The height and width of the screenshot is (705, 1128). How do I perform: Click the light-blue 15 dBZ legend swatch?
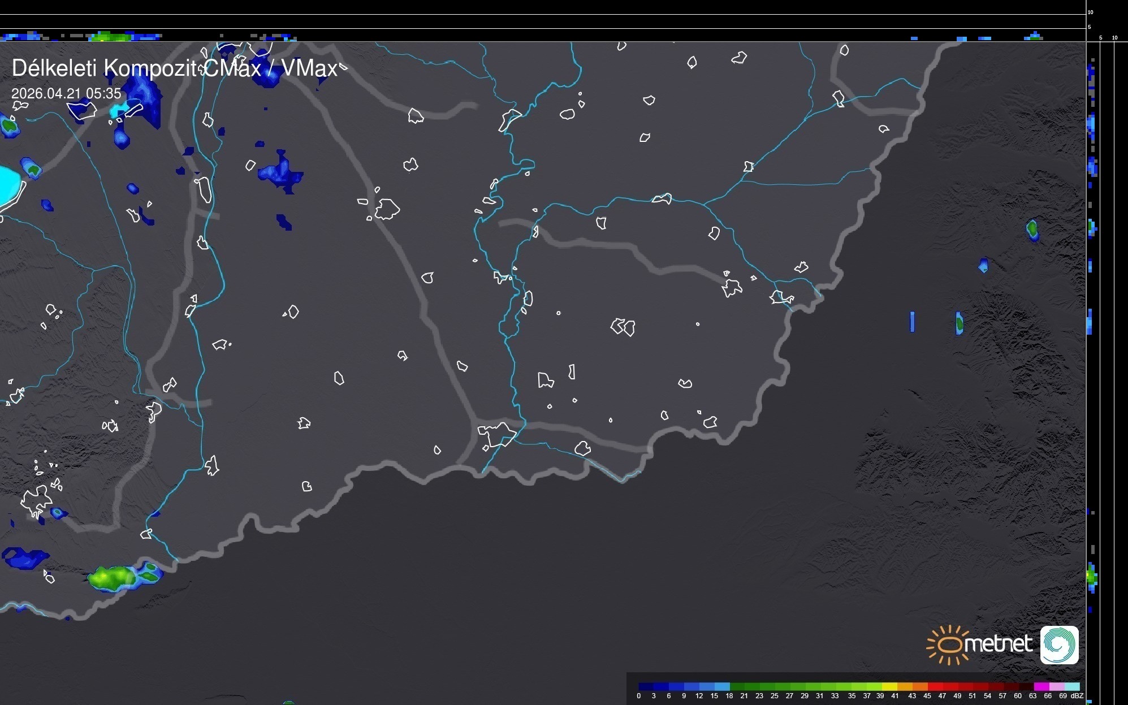722,687
